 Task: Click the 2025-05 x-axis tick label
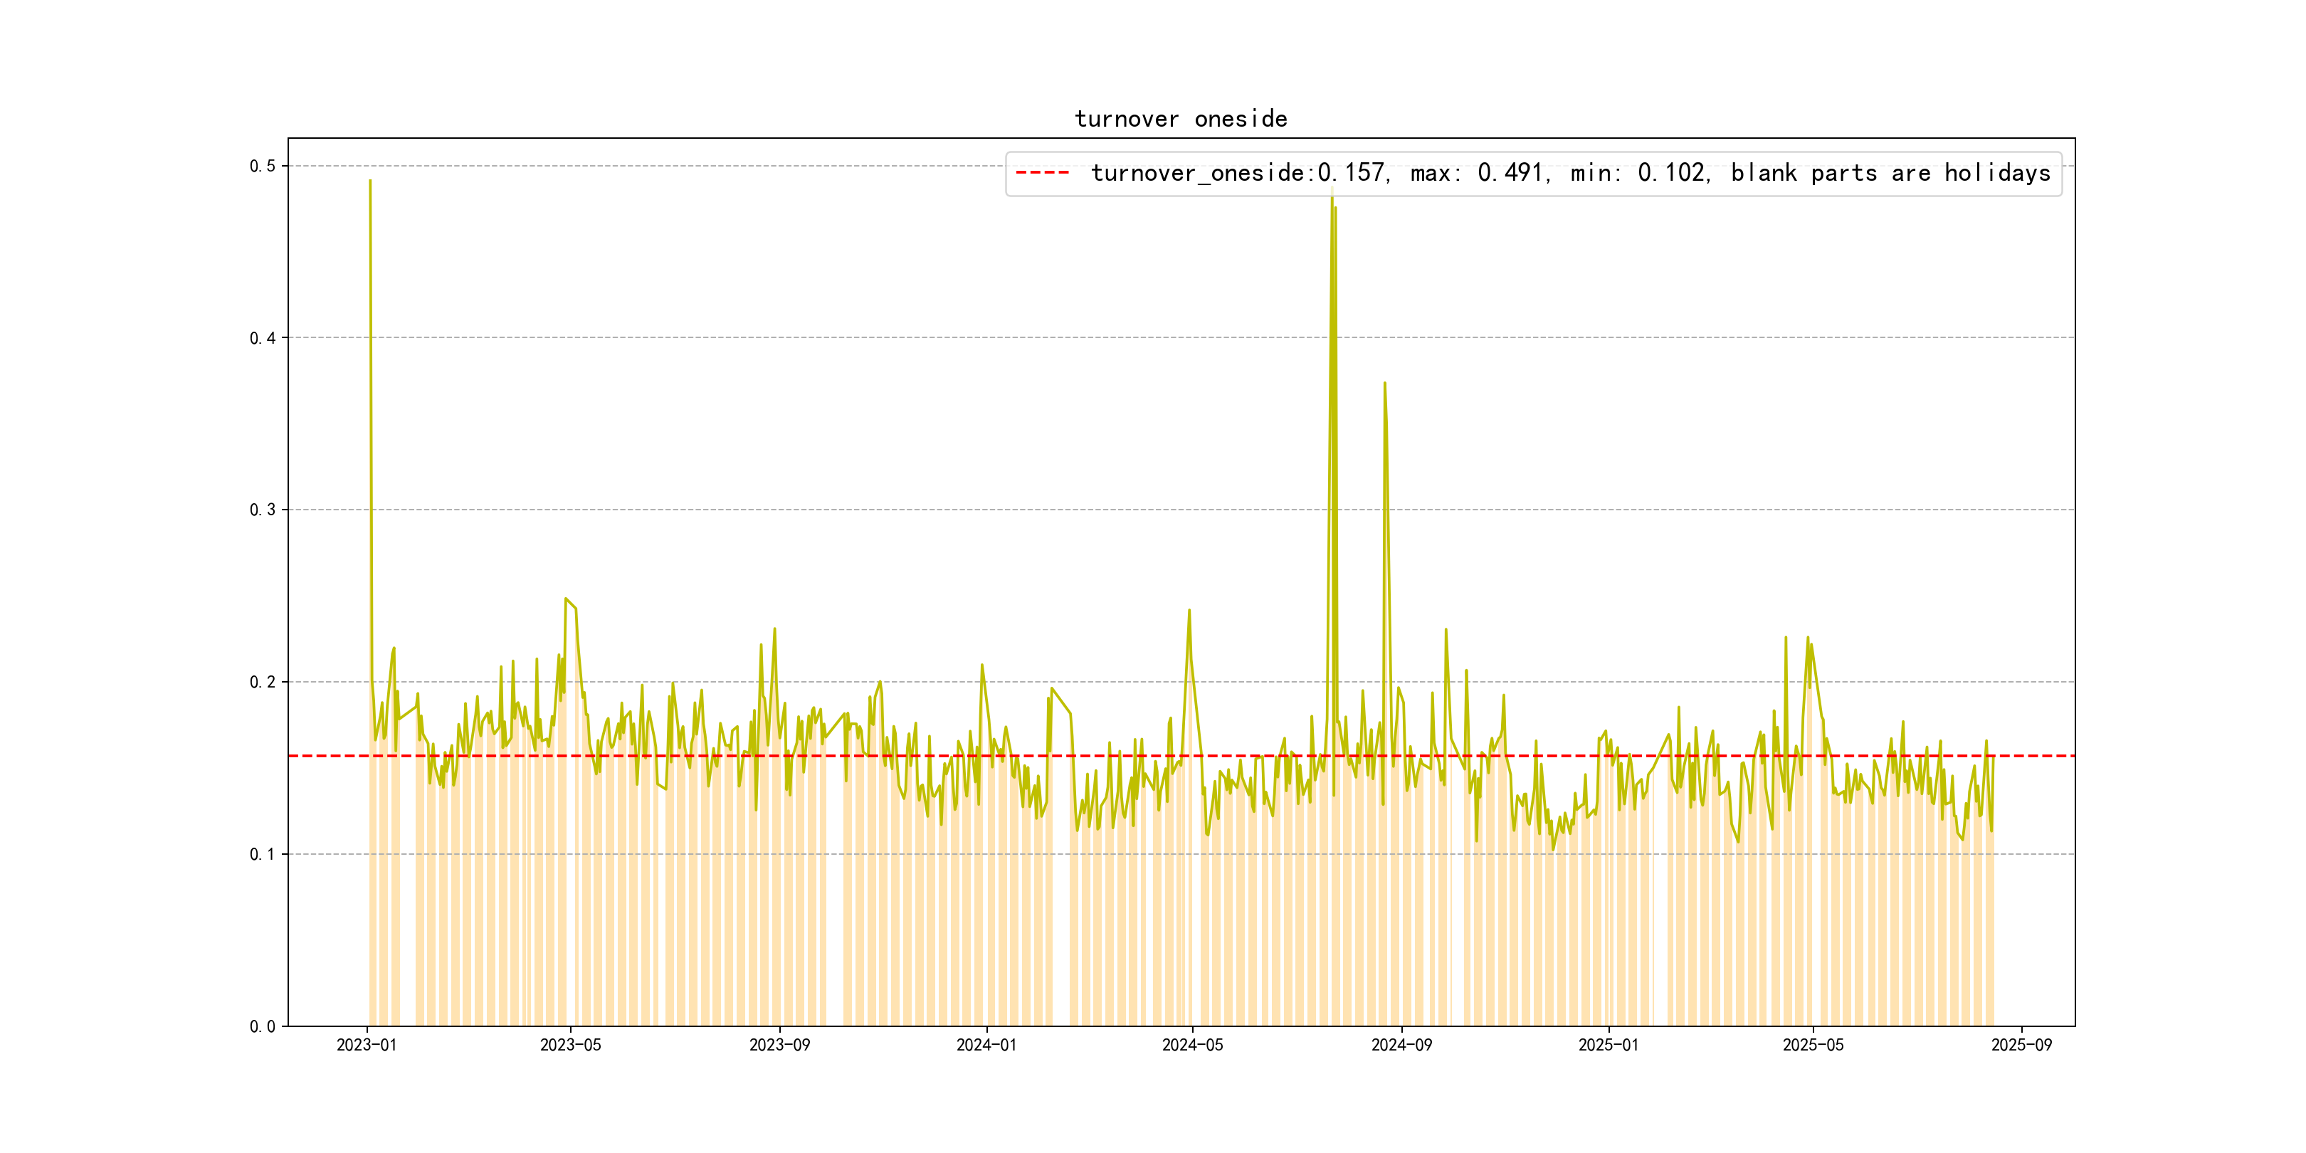(x=1813, y=1045)
